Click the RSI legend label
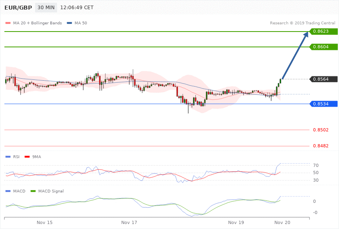This screenshot has width=339, height=230. [x=16, y=157]
